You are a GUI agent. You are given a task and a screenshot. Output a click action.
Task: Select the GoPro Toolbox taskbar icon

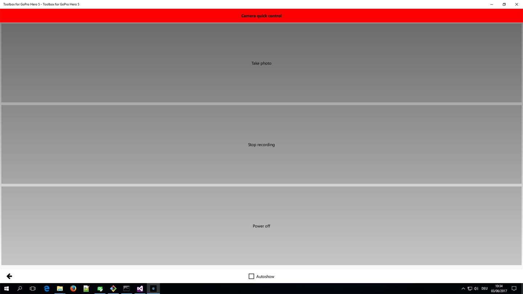click(x=153, y=289)
